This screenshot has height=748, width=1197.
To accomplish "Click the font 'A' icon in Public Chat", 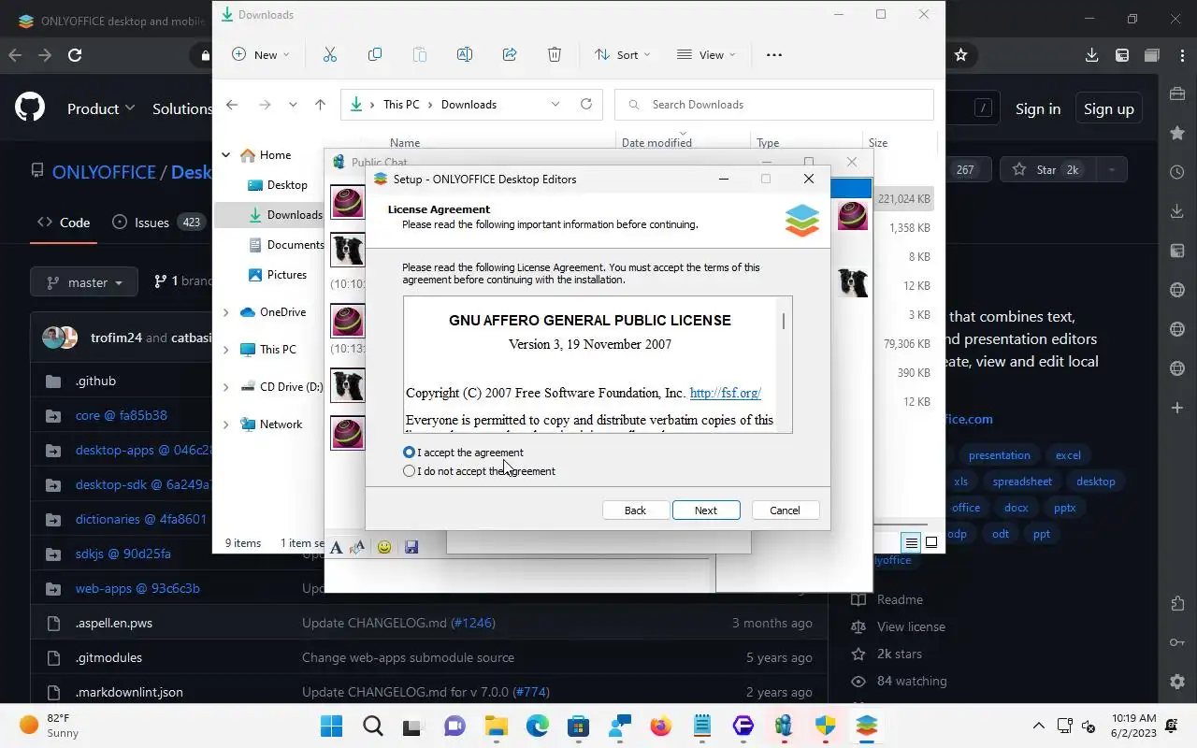I will click(337, 547).
